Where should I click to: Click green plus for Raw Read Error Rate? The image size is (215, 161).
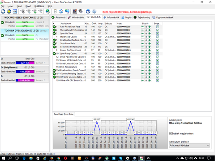(150, 27)
